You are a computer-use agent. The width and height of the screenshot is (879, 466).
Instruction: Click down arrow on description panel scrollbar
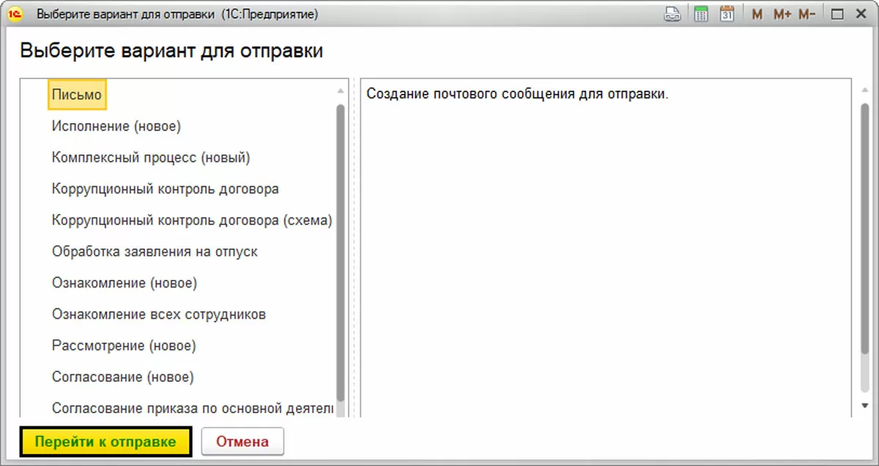click(x=865, y=405)
